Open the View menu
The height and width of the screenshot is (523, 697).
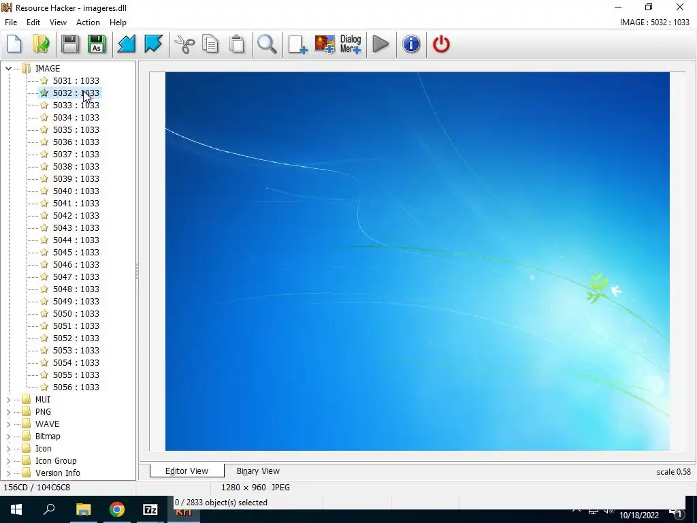pos(58,22)
